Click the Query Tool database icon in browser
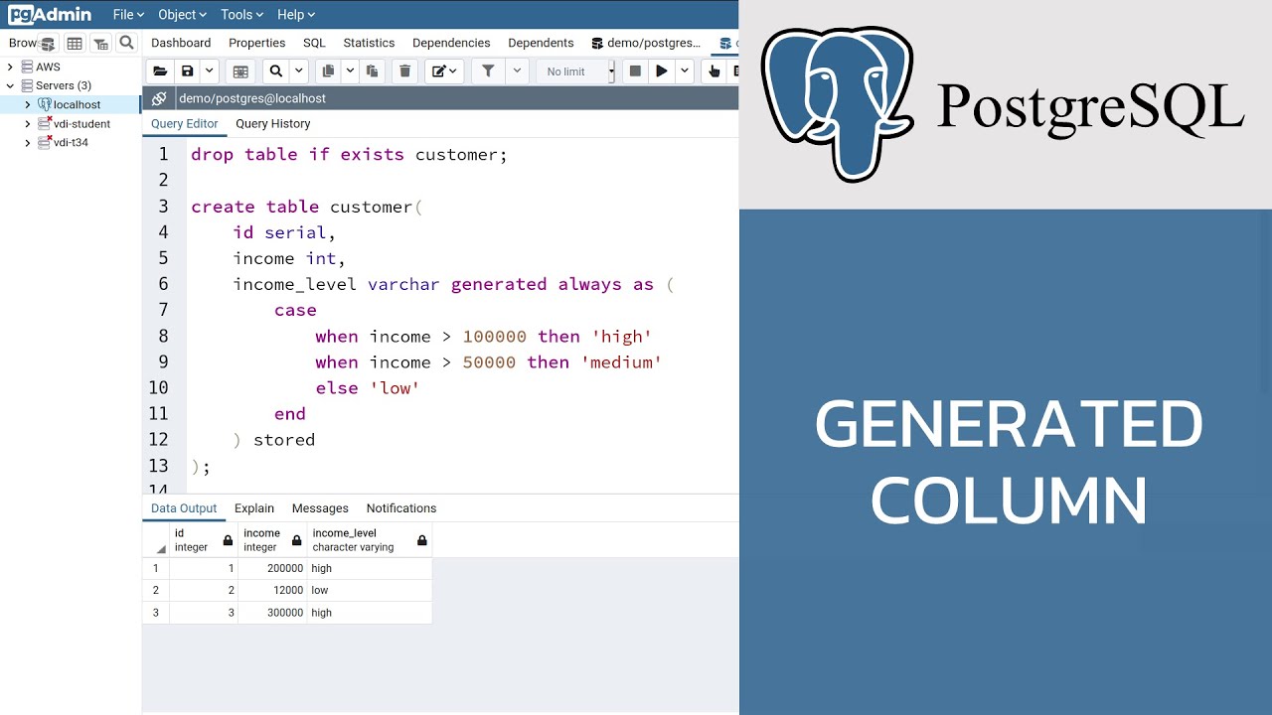Viewport: 1272px width, 715px height. [48, 43]
